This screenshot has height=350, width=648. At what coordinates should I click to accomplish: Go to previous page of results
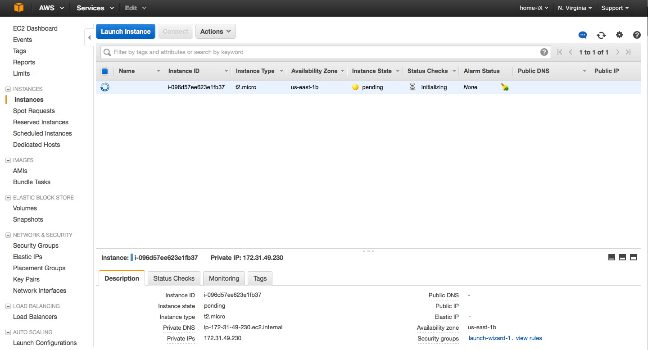tap(571, 52)
